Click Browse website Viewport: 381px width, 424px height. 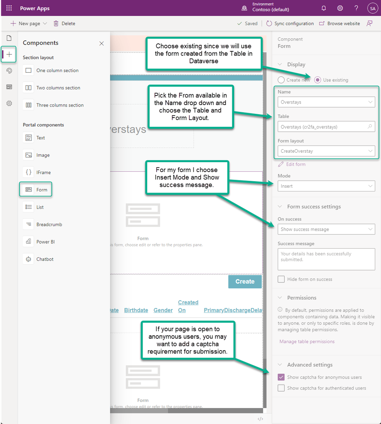point(339,24)
